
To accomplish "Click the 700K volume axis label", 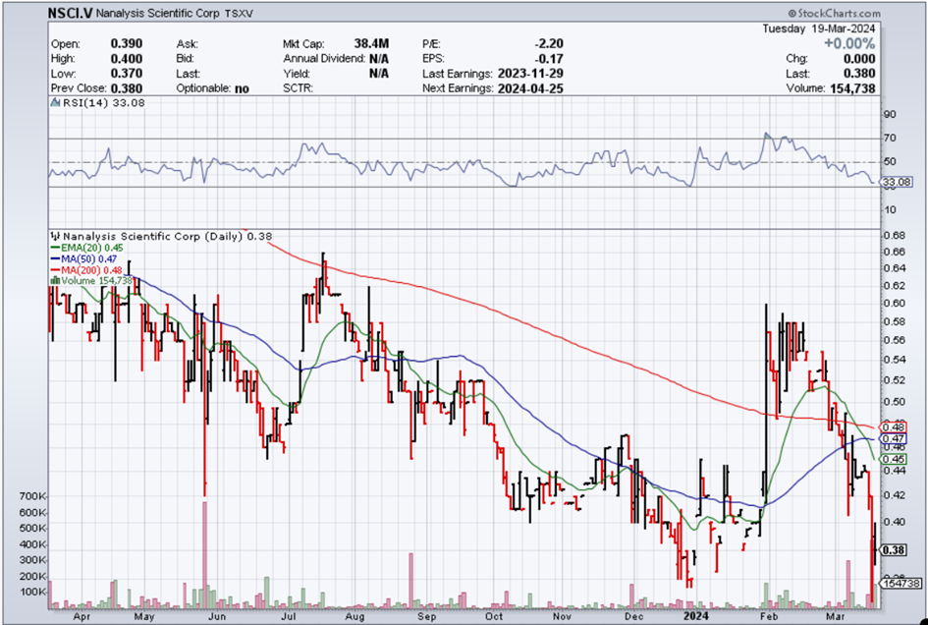I will (x=33, y=496).
